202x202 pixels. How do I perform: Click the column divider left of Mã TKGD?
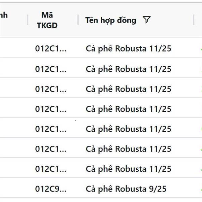tap(28, 20)
